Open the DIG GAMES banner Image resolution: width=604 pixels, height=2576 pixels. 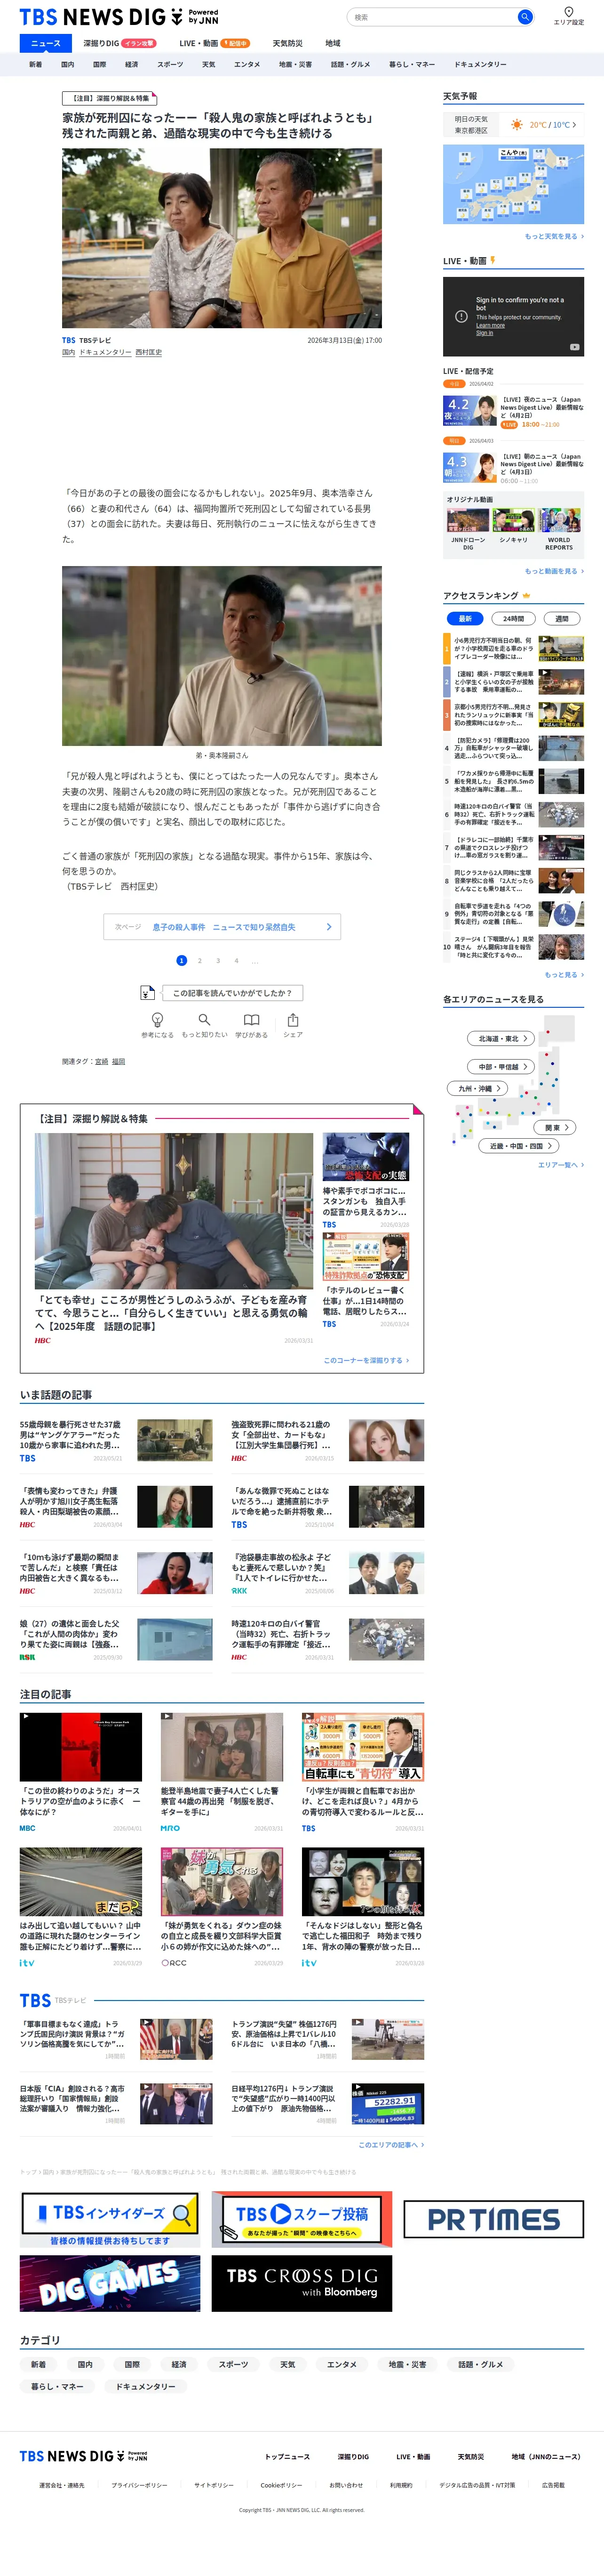[110, 2283]
